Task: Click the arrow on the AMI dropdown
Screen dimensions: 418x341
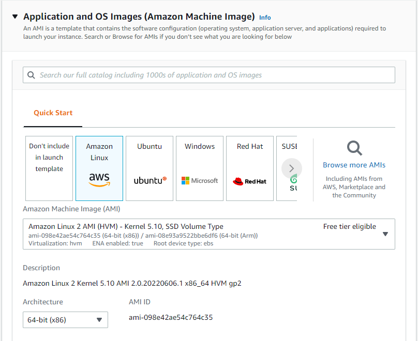Action: [385, 234]
